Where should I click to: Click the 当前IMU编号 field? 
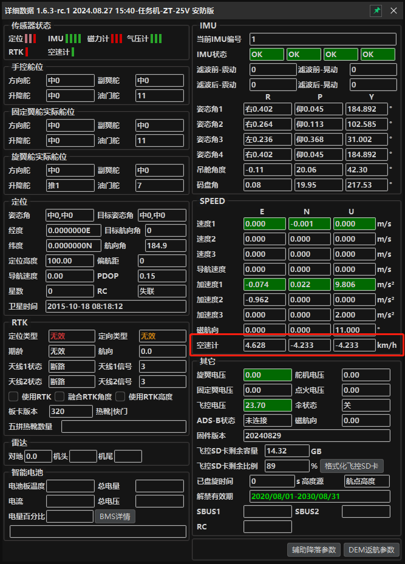coord(323,39)
